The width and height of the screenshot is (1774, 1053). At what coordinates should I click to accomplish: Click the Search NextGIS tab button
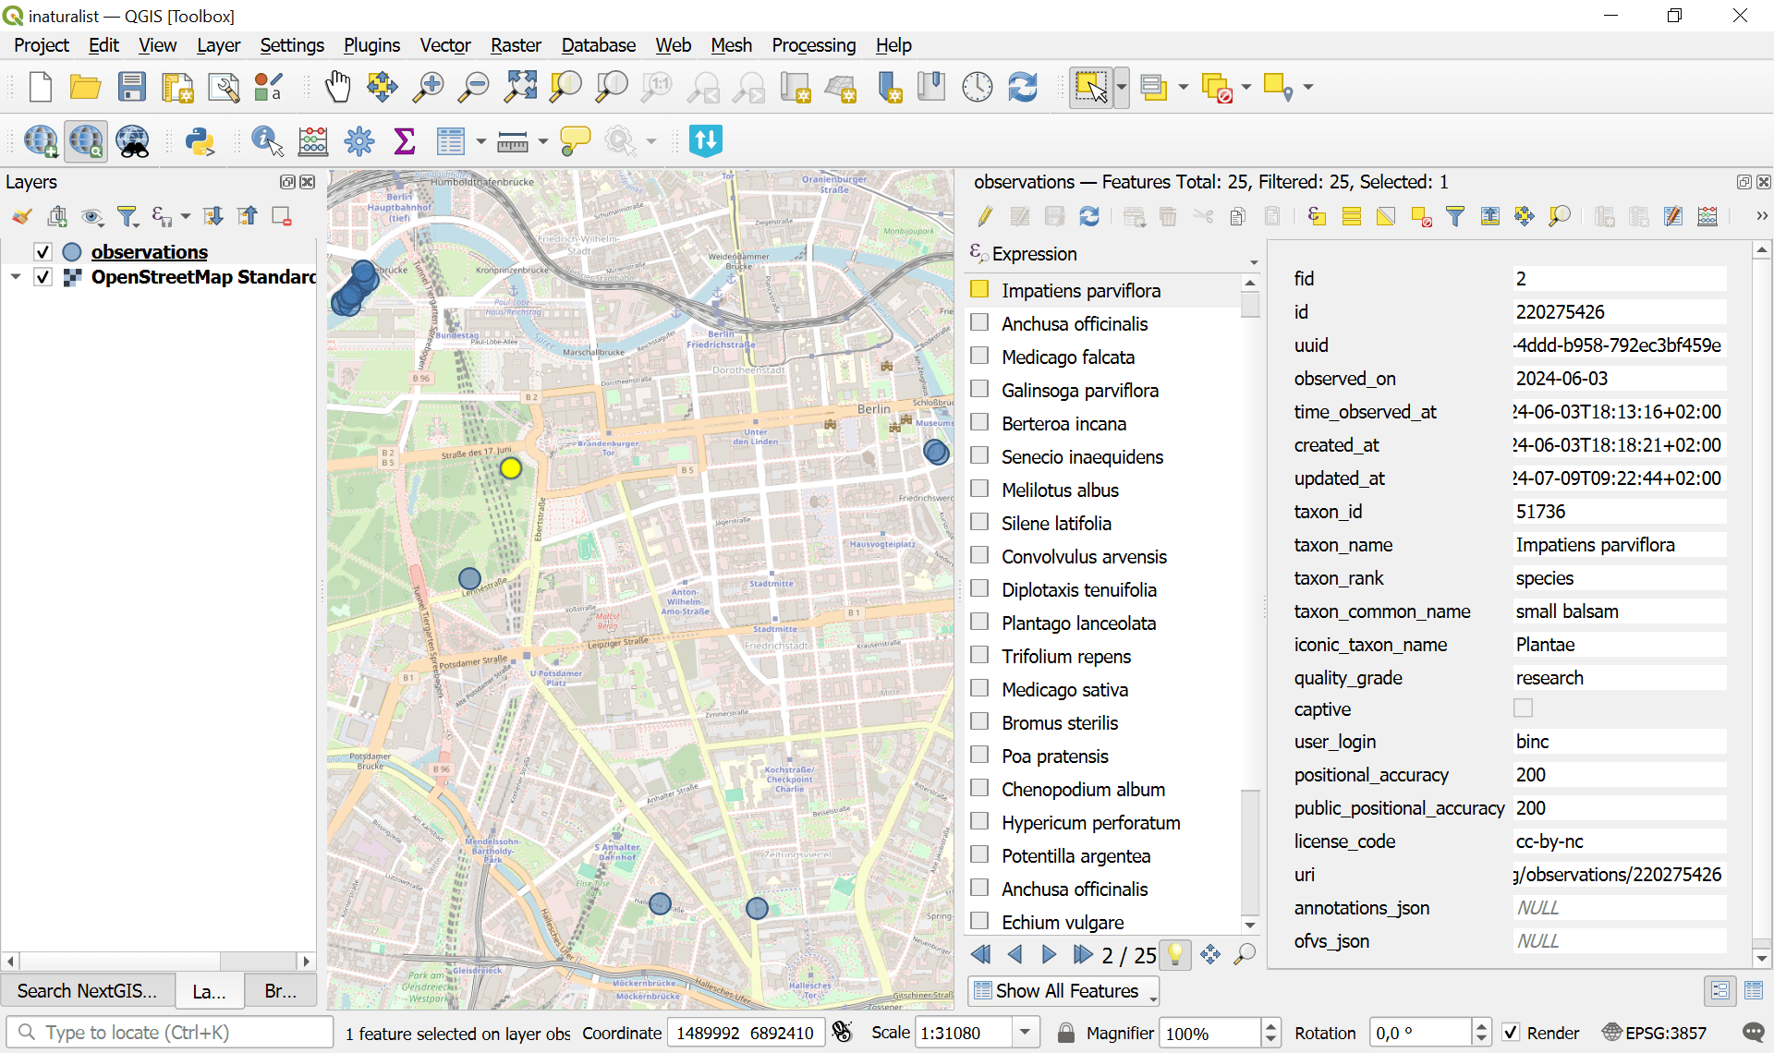87,991
